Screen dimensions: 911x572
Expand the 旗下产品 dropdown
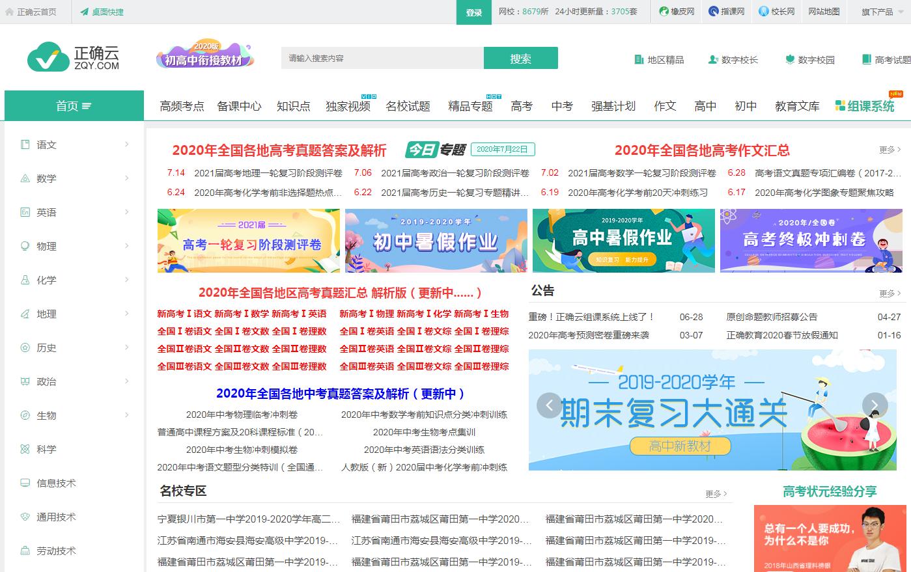pos(881,11)
